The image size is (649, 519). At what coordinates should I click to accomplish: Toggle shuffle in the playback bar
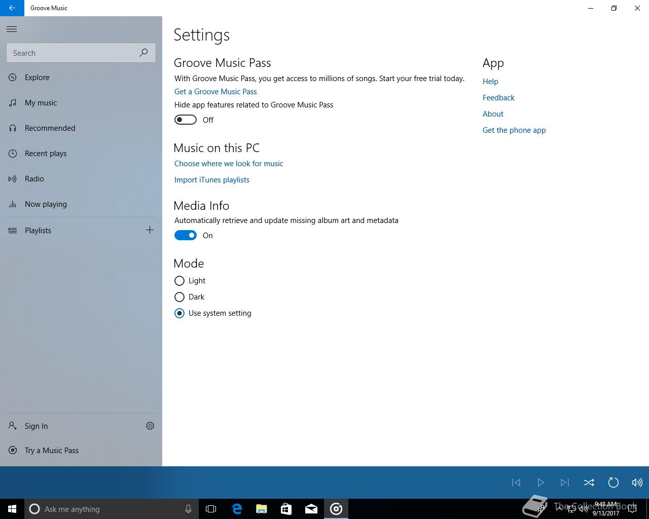(589, 483)
